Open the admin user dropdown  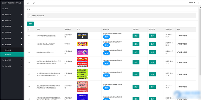pos(192,3)
